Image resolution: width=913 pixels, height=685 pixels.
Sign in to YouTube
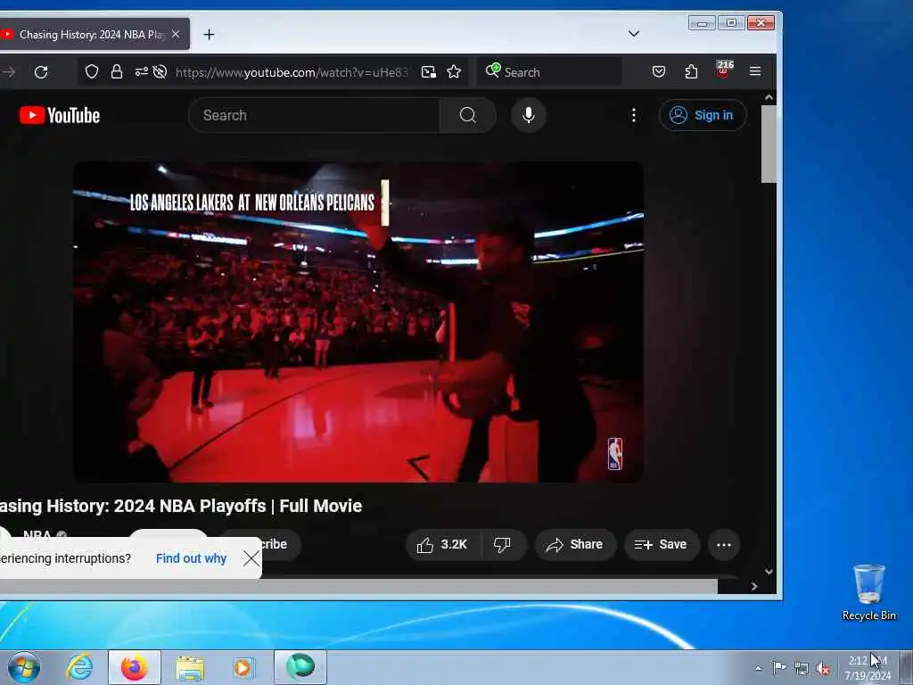703,115
